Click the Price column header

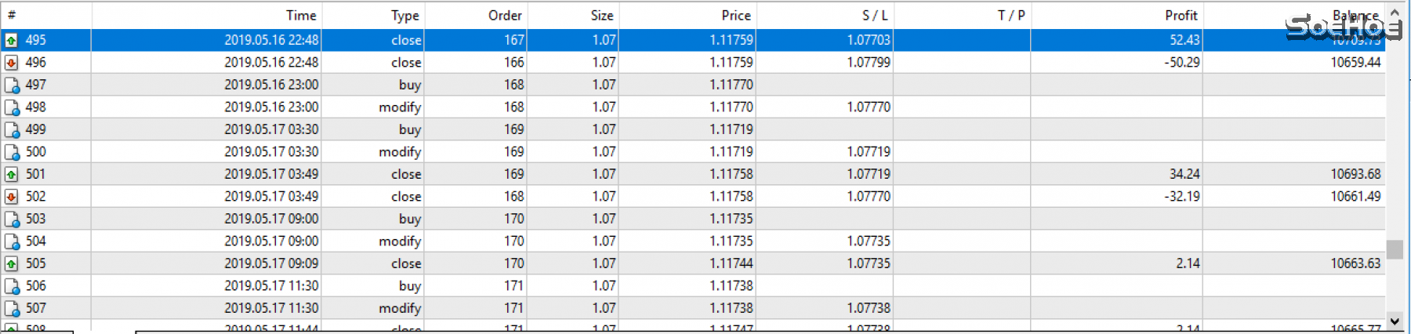[x=735, y=16]
